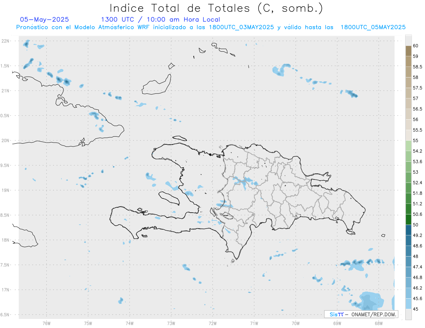The height and width of the screenshot is (328, 425).
Task: Click the 70W longitude label
Action: pos(296,323)
